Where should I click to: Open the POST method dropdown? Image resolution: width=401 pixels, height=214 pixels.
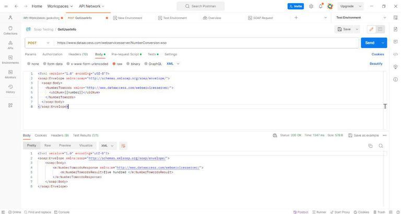pos(39,43)
